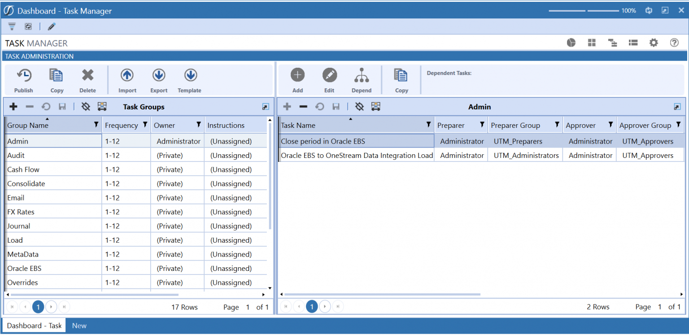The height and width of the screenshot is (335, 689).
Task: Toggle the column auto-fit icon in Admin panel
Action: (376, 106)
